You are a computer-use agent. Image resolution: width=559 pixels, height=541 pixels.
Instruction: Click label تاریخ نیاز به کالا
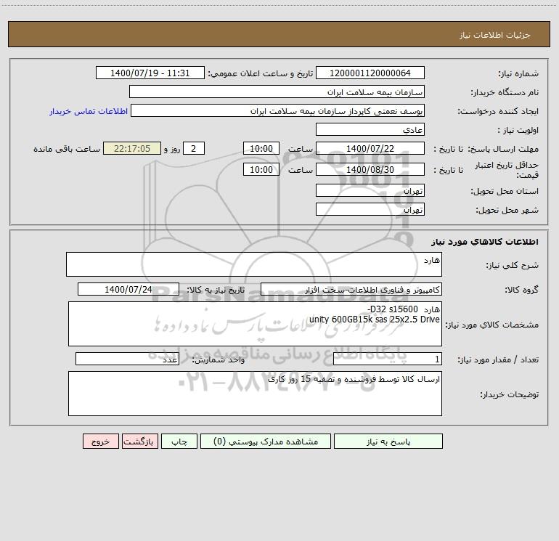(x=216, y=290)
